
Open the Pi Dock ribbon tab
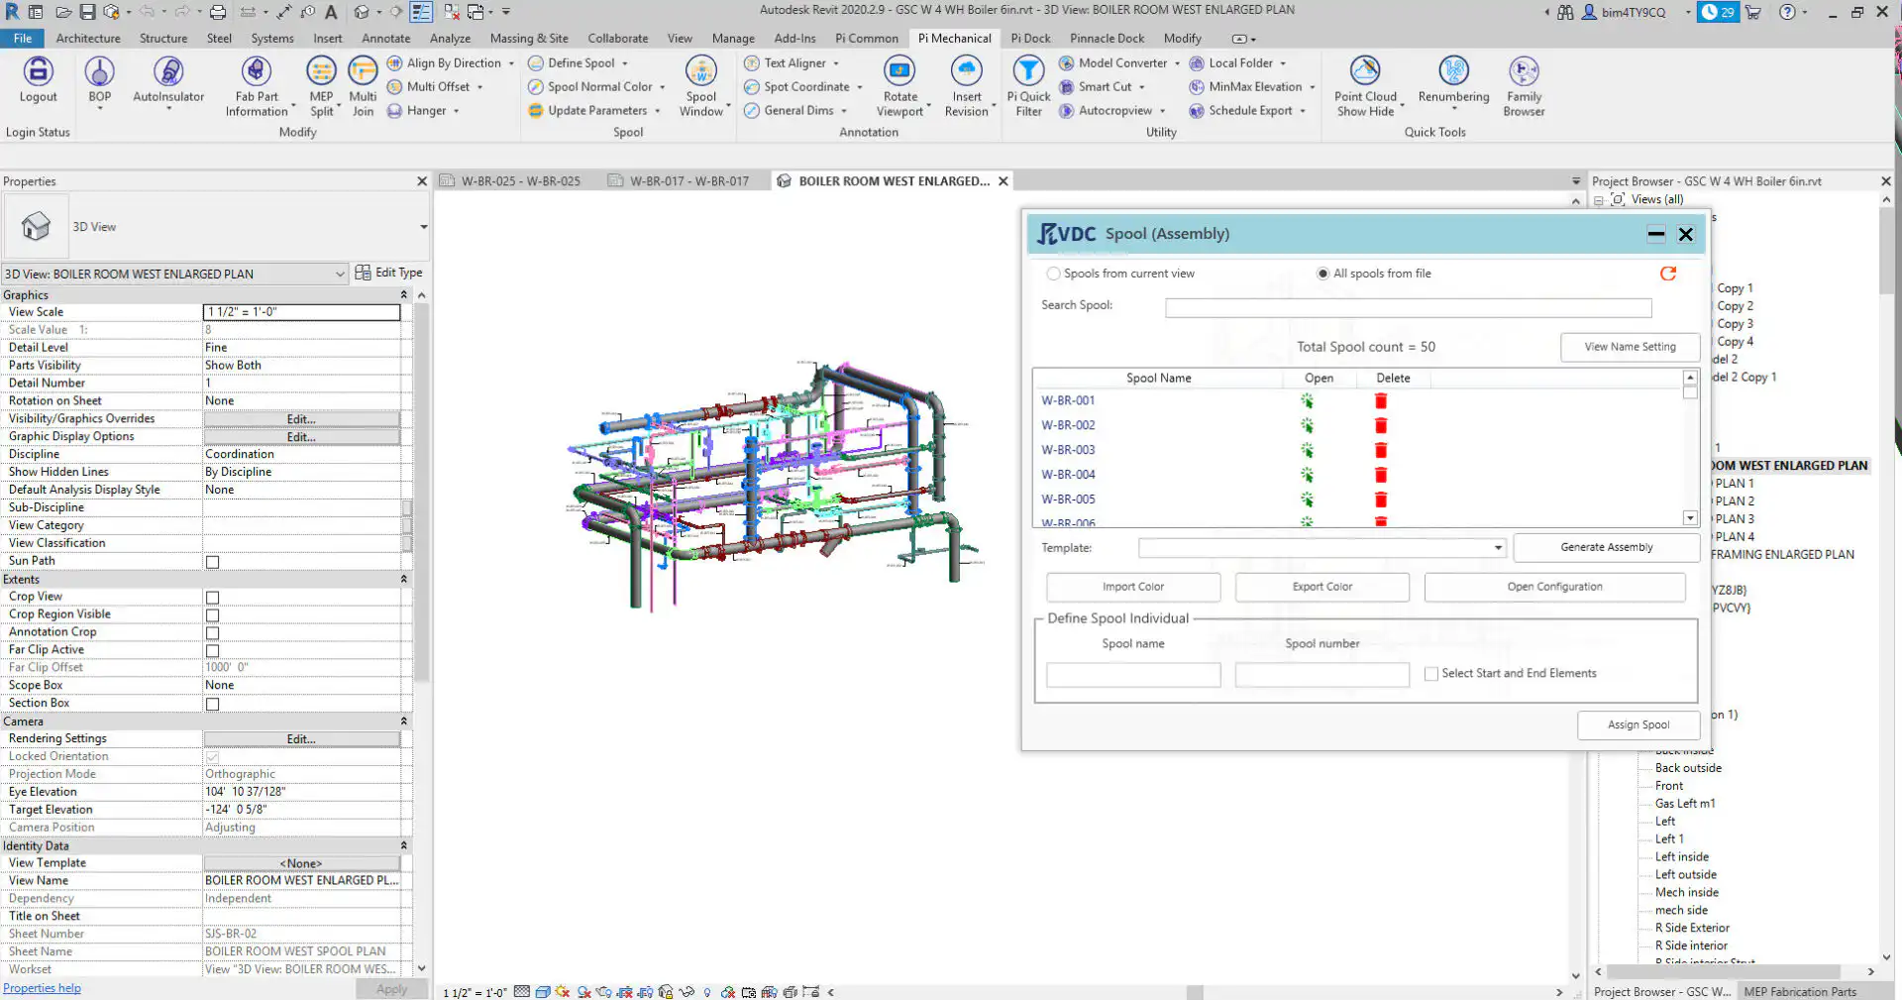tap(1030, 39)
